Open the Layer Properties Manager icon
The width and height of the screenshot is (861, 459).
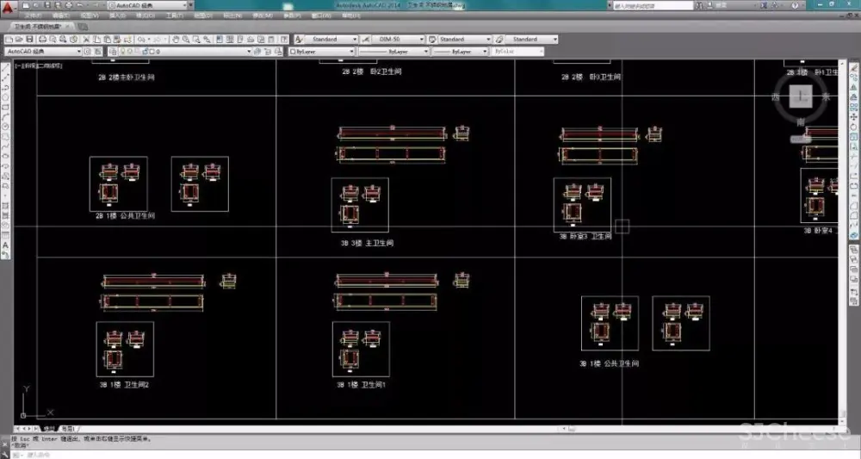click(x=113, y=52)
